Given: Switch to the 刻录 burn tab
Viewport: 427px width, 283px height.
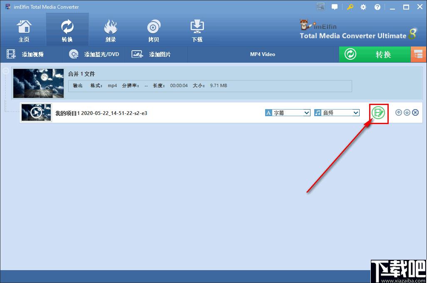Looking at the screenshot, I should click(110, 31).
